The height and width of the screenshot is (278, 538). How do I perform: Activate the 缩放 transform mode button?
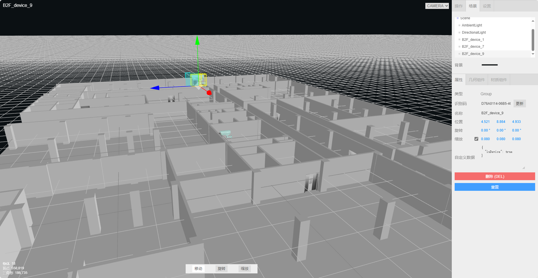(245, 269)
